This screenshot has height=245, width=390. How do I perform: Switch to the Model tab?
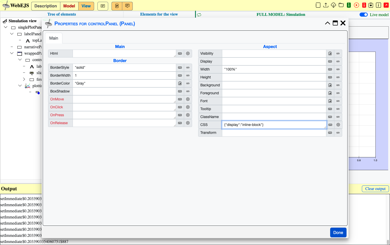tap(69, 6)
